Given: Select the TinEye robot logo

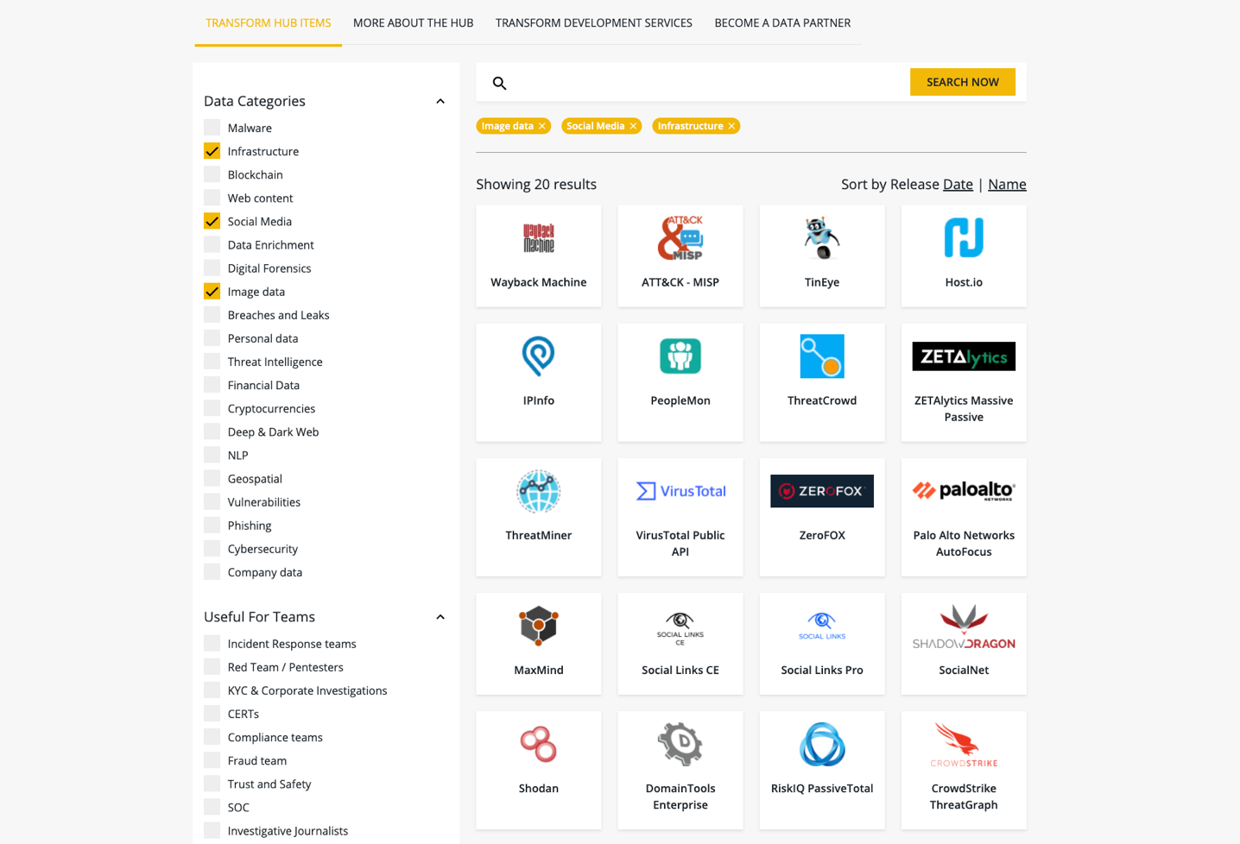Looking at the screenshot, I should (821, 238).
